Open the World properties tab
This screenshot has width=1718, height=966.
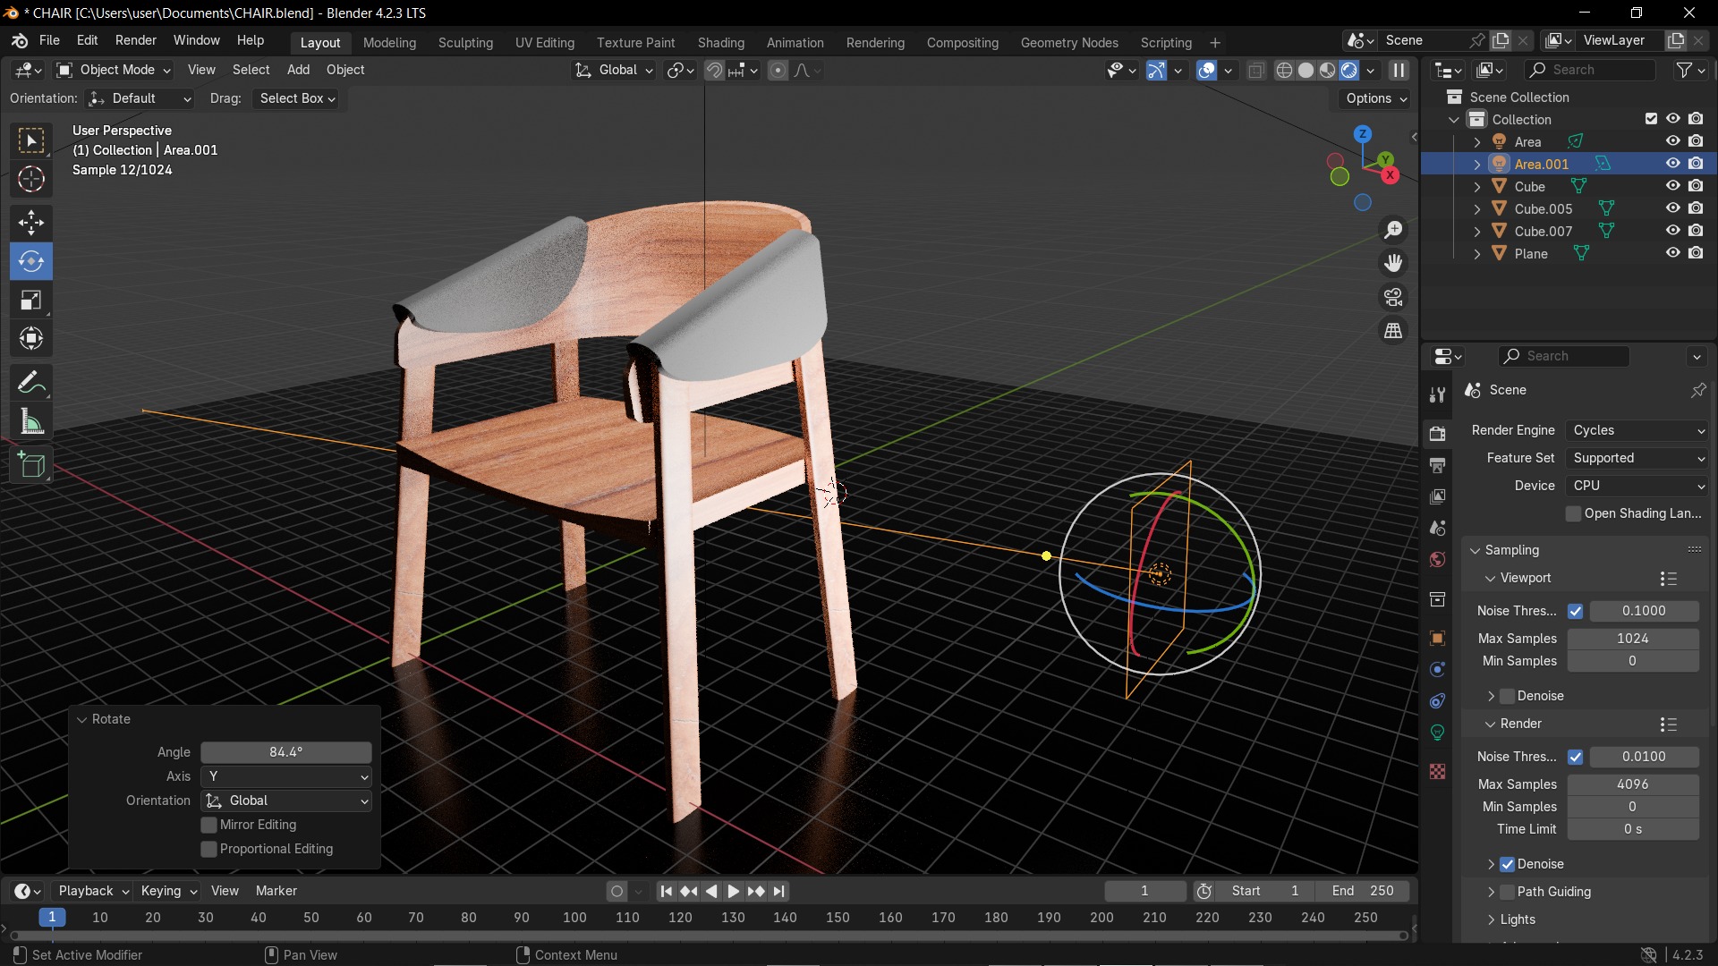click(x=1438, y=560)
